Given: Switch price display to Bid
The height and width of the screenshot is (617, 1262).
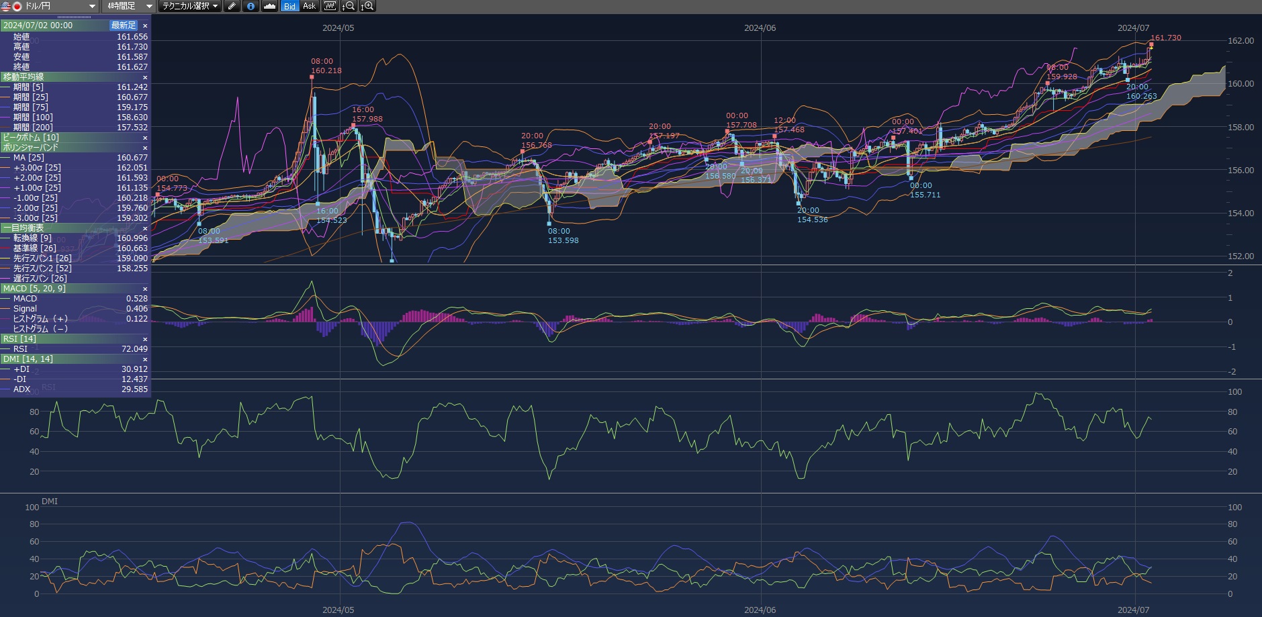Looking at the screenshot, I should 289,6.
